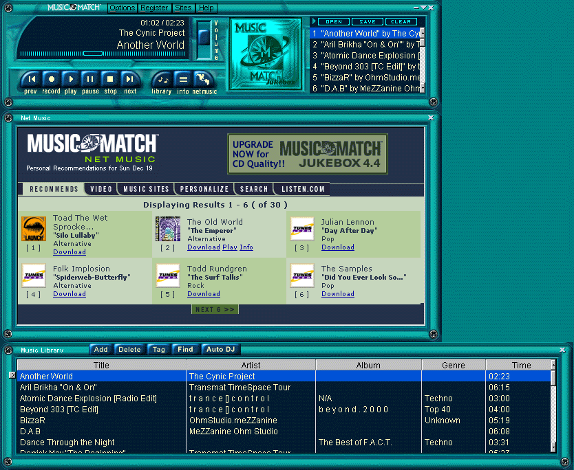This screenshot has width=574, height=470.
Task: Switch to the SEARCH tab
Action: (x=254, y=189)
